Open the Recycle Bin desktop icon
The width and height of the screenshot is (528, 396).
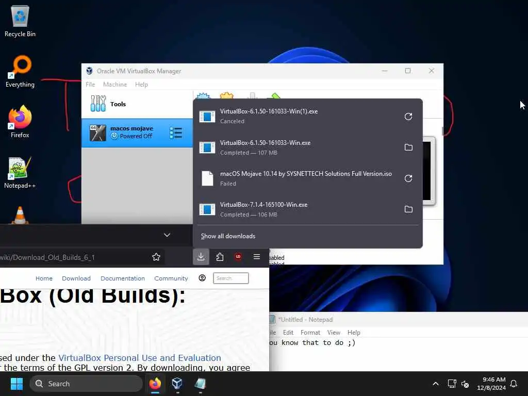(20, 21)
